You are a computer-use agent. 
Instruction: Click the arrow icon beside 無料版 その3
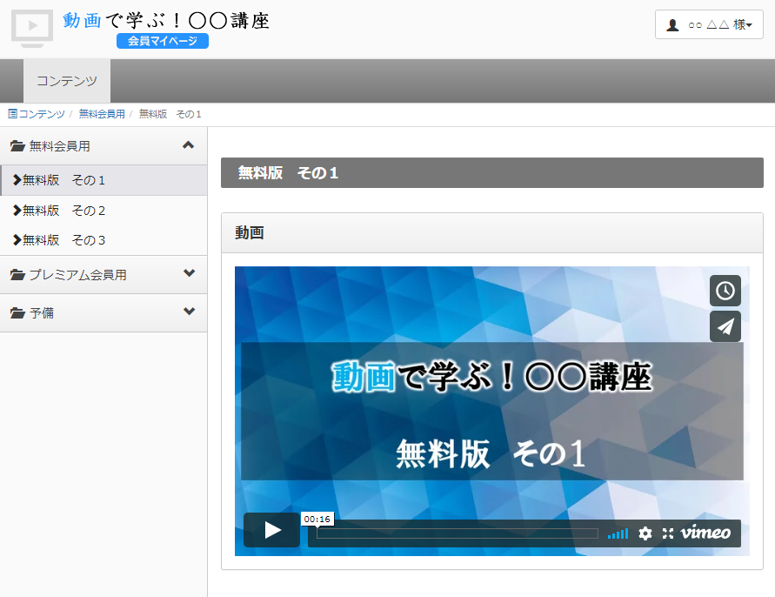tap(17, 240)
